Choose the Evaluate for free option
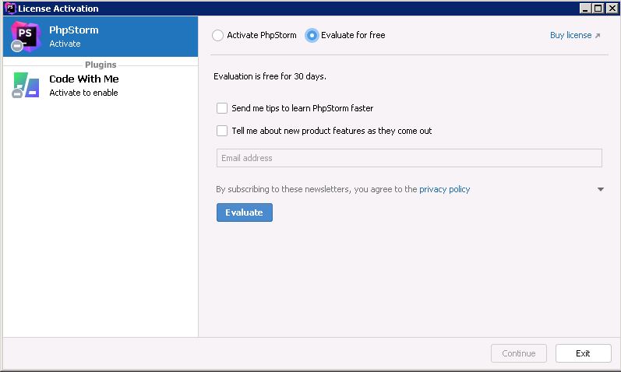 pos(312,35)
